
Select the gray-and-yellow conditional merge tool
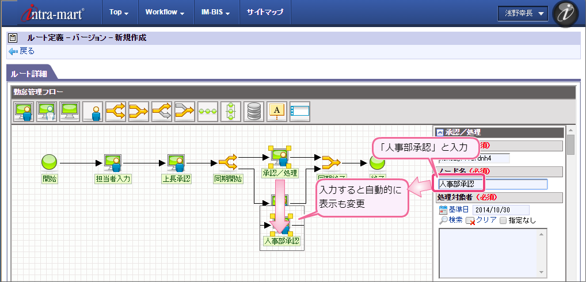185,111
